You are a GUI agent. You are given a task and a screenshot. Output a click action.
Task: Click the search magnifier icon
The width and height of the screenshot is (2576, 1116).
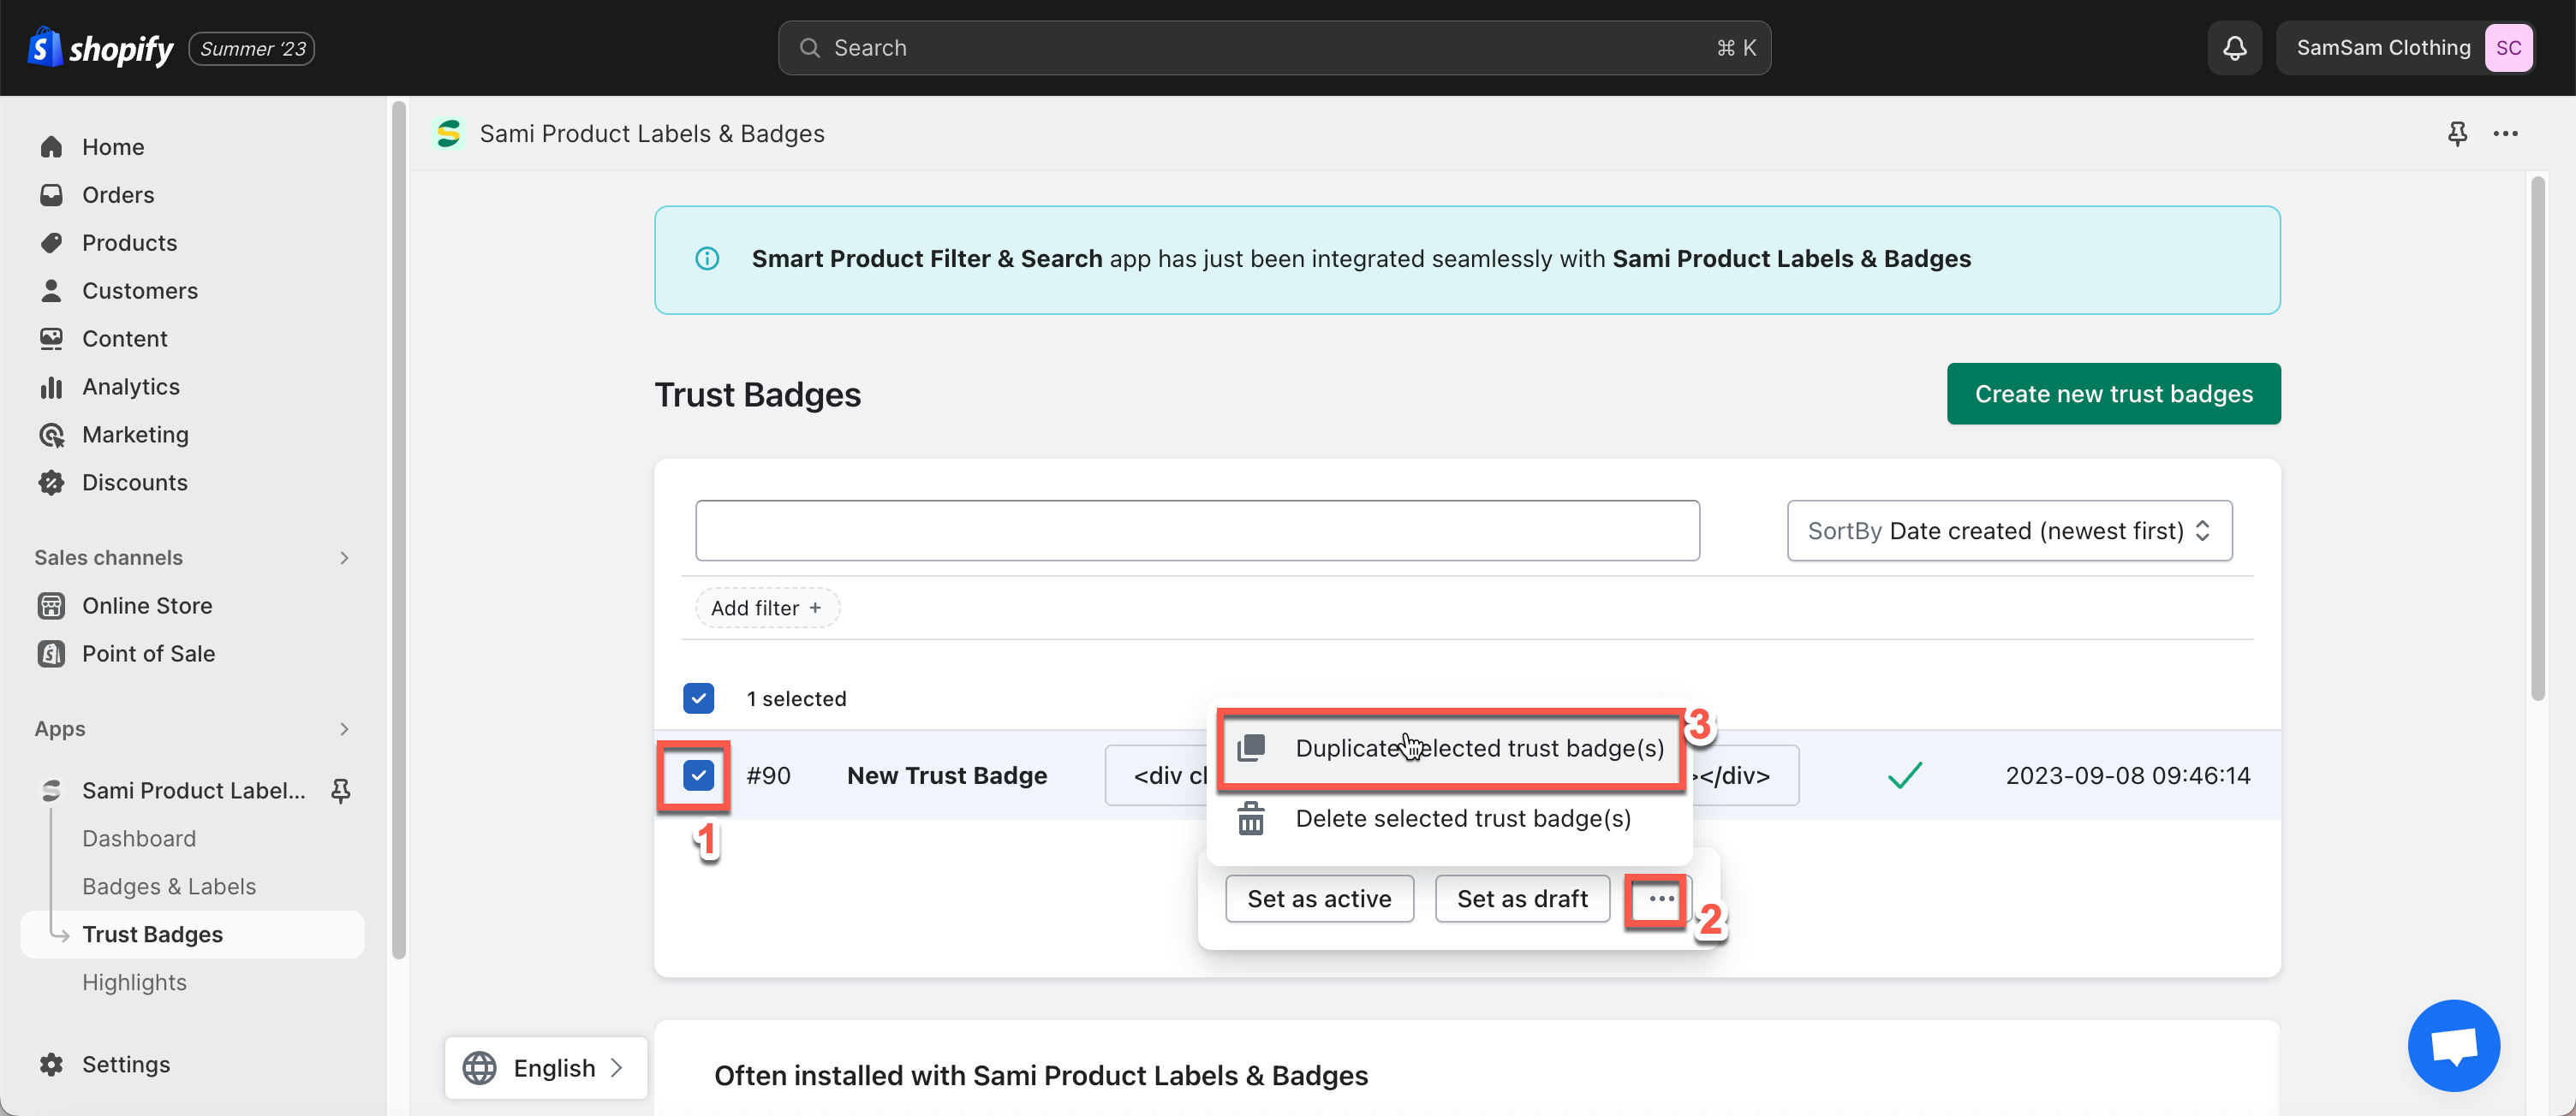809,48
